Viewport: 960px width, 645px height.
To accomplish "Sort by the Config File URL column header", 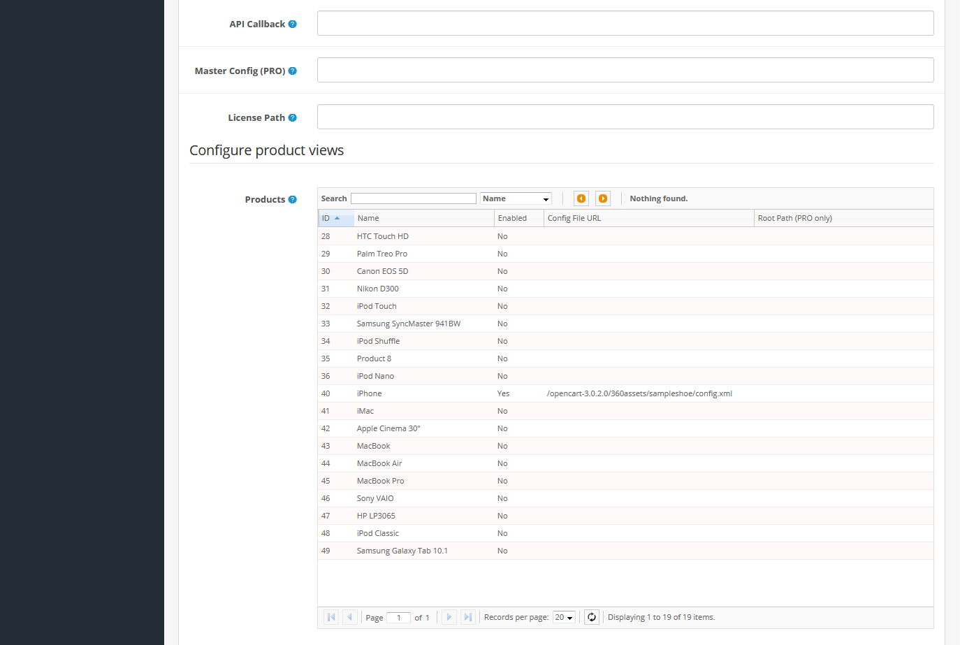I will click(648, 218).
